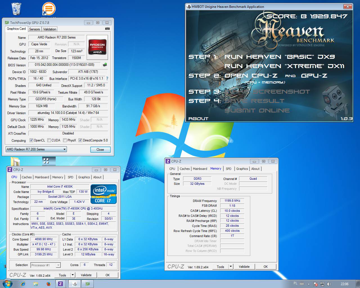
Task: Open the Windows Start menu
Action: (x=8, y=283)
